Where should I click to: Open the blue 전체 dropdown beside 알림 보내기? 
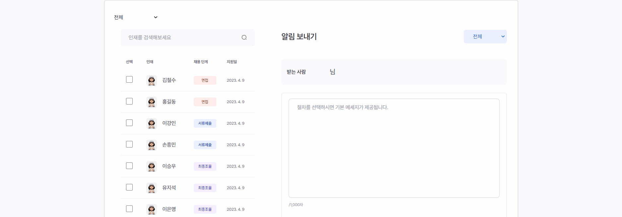pyautogui.click(x=485, y=36)
